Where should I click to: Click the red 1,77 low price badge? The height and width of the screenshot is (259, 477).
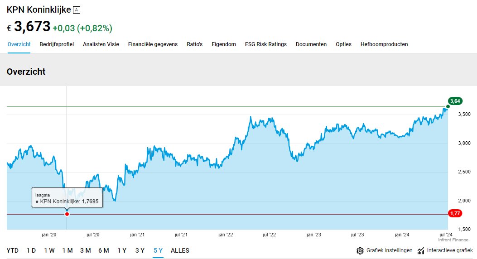coord(455,213)
